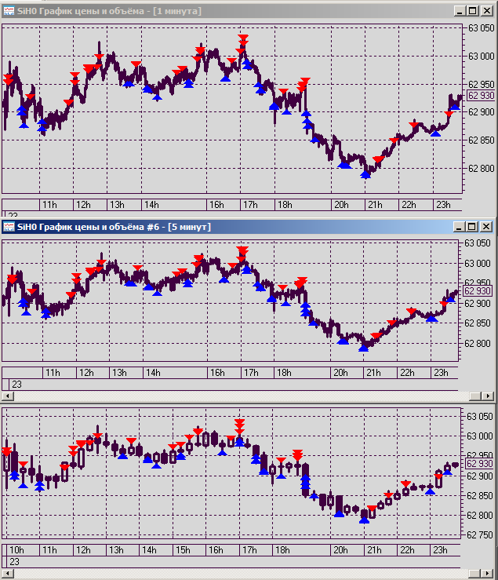Image resolution: width=498 pixels, height=580 pixels.
Task: Minimize the 5 минут chart window
Action: point(459,227)
